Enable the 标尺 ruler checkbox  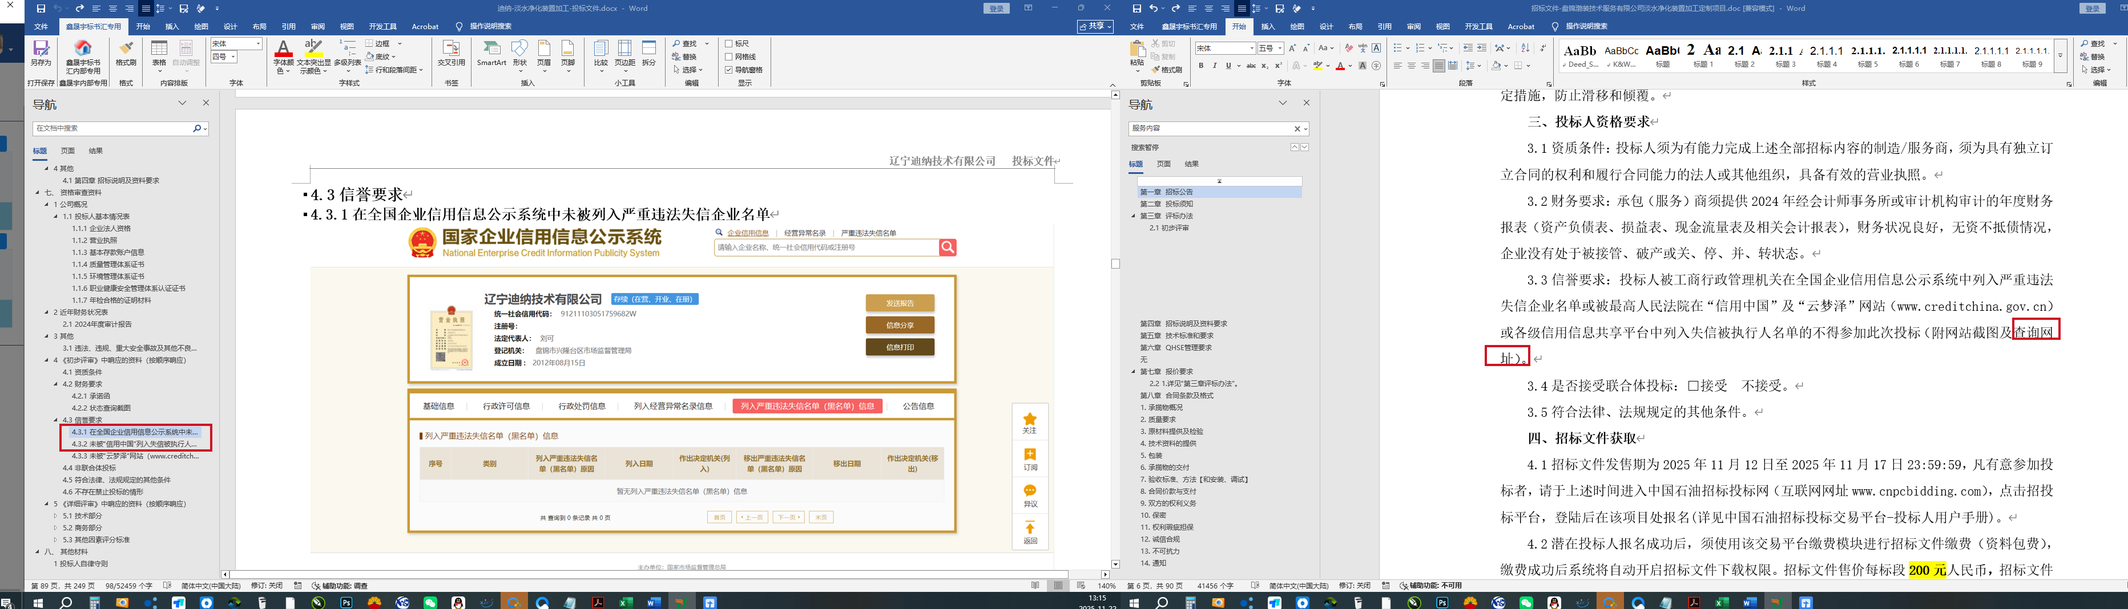point(730,44)
